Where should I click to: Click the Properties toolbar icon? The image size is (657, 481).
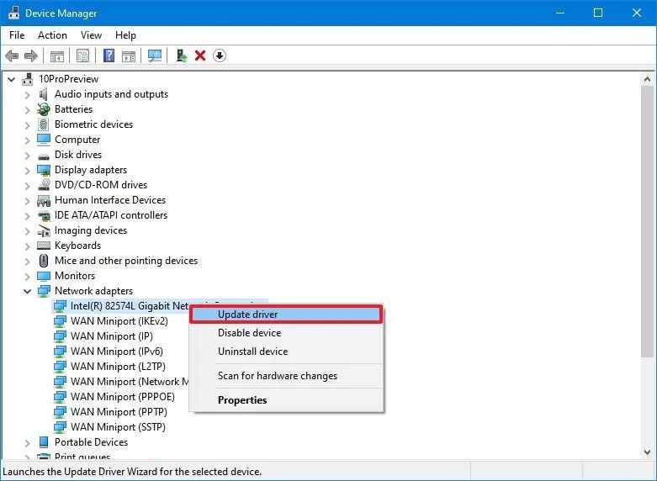pos(82,55)
